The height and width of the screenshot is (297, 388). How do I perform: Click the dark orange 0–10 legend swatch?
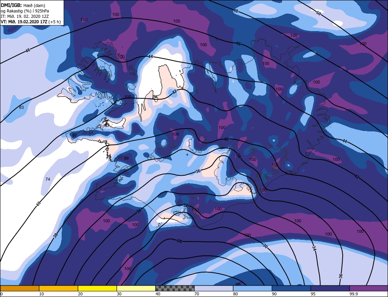click(19, 288)
